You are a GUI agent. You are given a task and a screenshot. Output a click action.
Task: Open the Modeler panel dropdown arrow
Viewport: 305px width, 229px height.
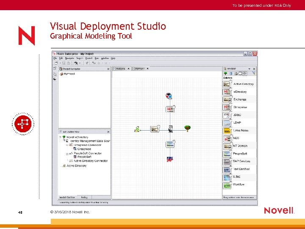250,69
